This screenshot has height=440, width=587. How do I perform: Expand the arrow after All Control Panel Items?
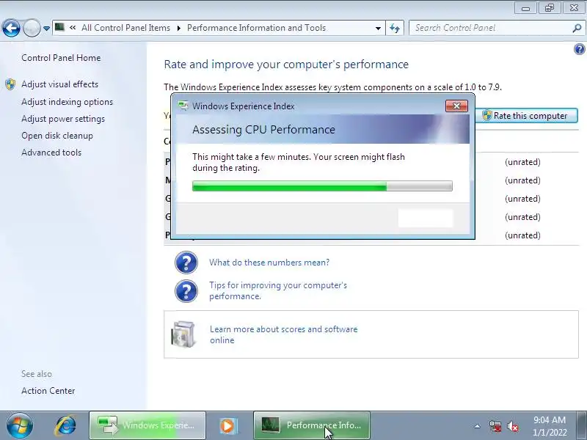point(178,28)
